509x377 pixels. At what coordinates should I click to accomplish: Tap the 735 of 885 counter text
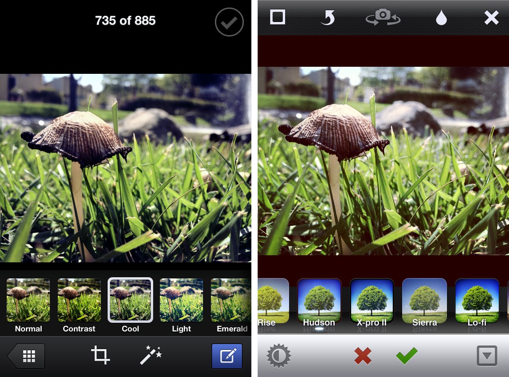125,20
